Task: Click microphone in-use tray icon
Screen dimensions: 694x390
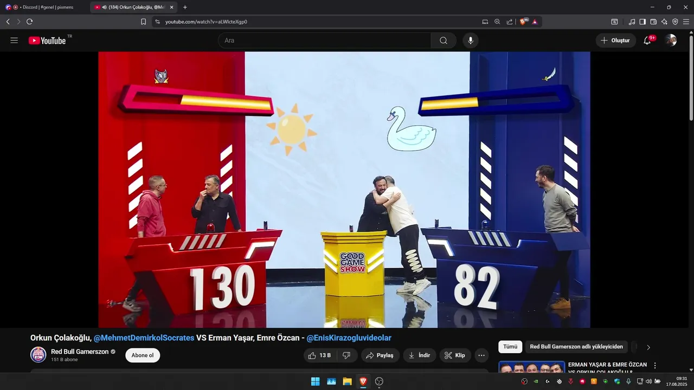Action: point(628,381)
